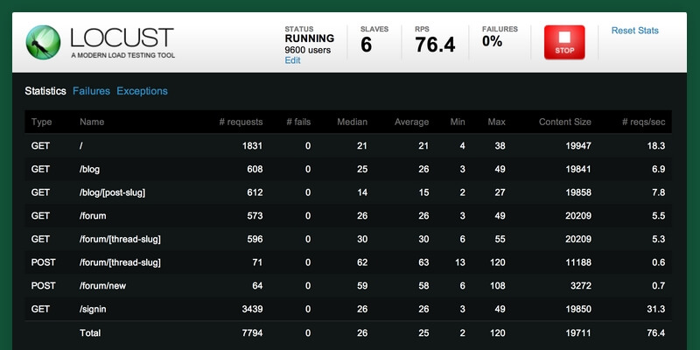Sort by Average response time header

pos(411,122)
